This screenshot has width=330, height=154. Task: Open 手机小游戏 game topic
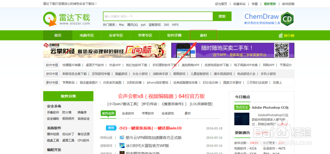click(x=268, y=74)
